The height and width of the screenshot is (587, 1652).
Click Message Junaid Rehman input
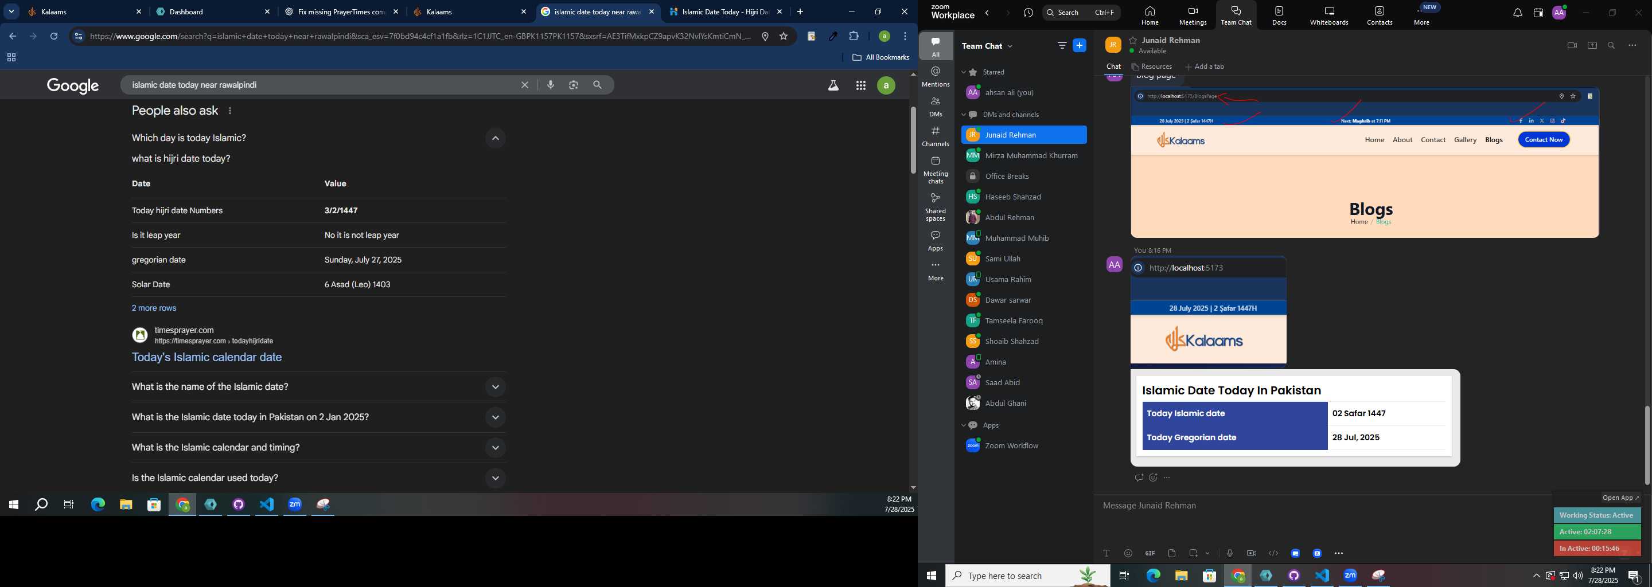click(x=1321, y=506)
